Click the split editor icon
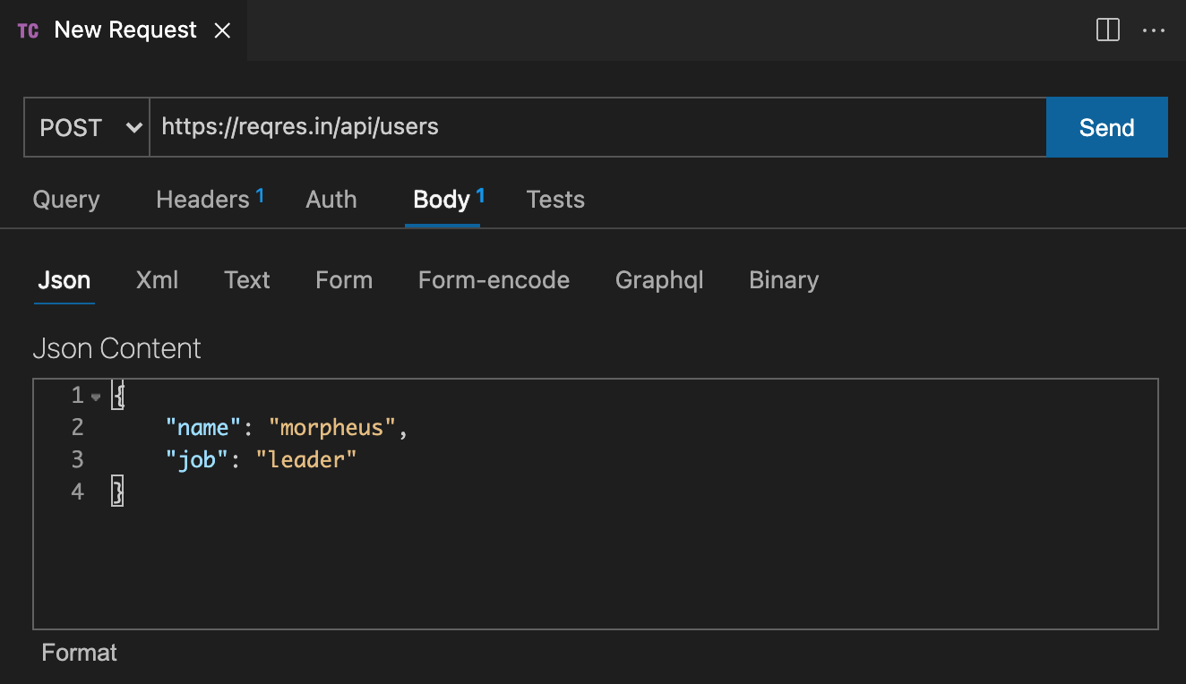 pyautogui.click(x=1108, y=30)
